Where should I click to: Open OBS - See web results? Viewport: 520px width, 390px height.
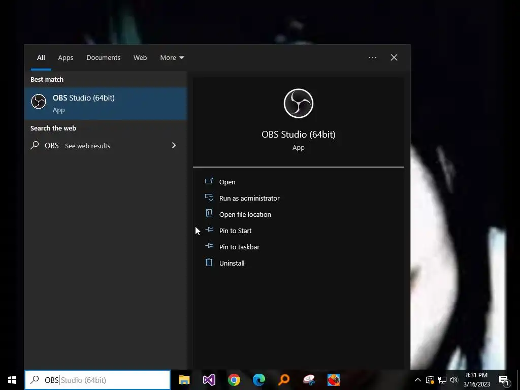tap(106, 146)
